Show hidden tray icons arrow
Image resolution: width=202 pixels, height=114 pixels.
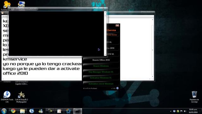pos(171,111)
